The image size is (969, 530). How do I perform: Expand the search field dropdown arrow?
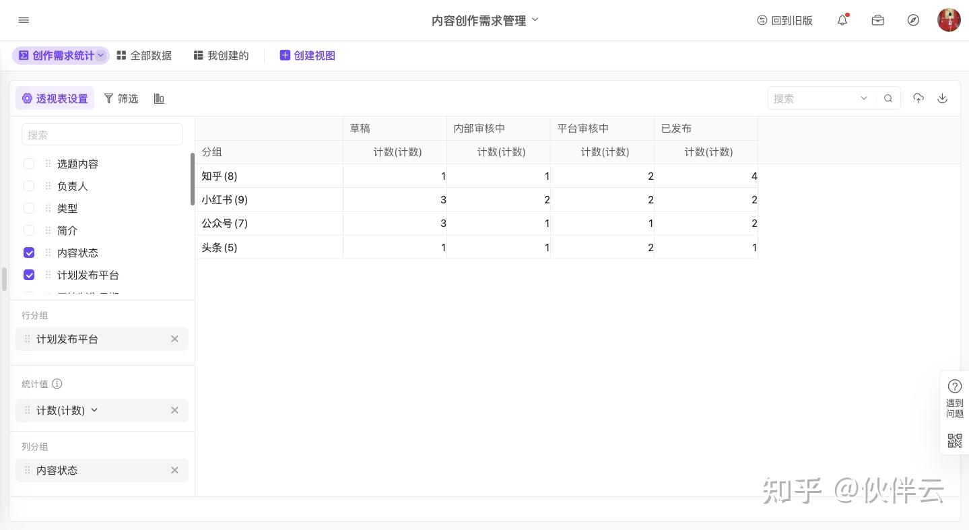(864, 98)
